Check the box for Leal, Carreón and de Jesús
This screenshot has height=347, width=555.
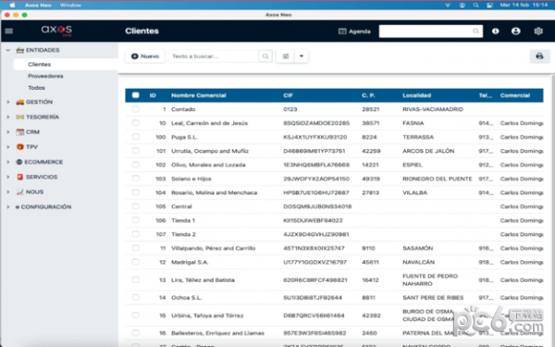point(135,123)
